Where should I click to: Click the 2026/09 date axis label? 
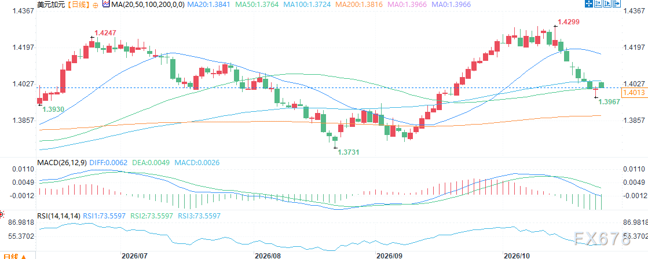389,256
